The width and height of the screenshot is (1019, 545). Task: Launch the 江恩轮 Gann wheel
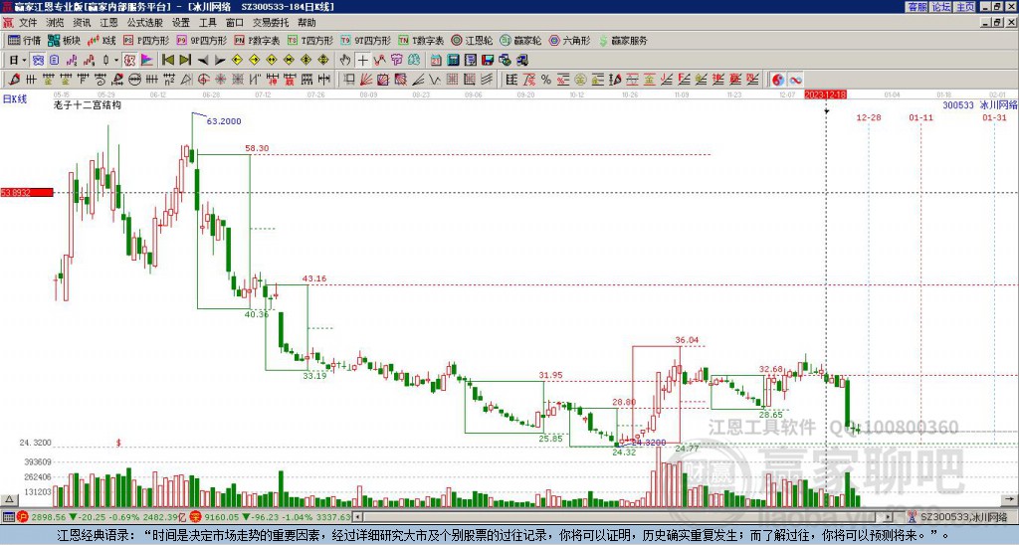tap(472, 40)
